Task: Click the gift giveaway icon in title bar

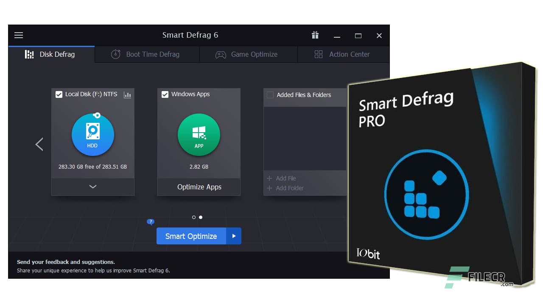Action: (315, 35)
